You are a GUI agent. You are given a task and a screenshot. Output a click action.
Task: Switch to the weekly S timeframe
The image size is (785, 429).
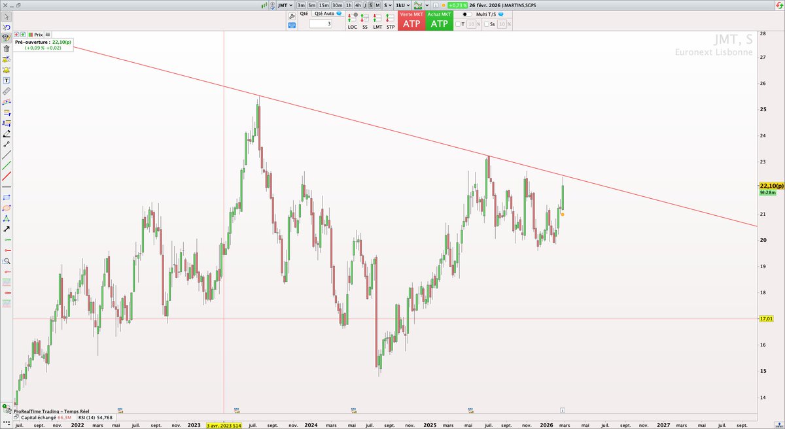(370, 5)
